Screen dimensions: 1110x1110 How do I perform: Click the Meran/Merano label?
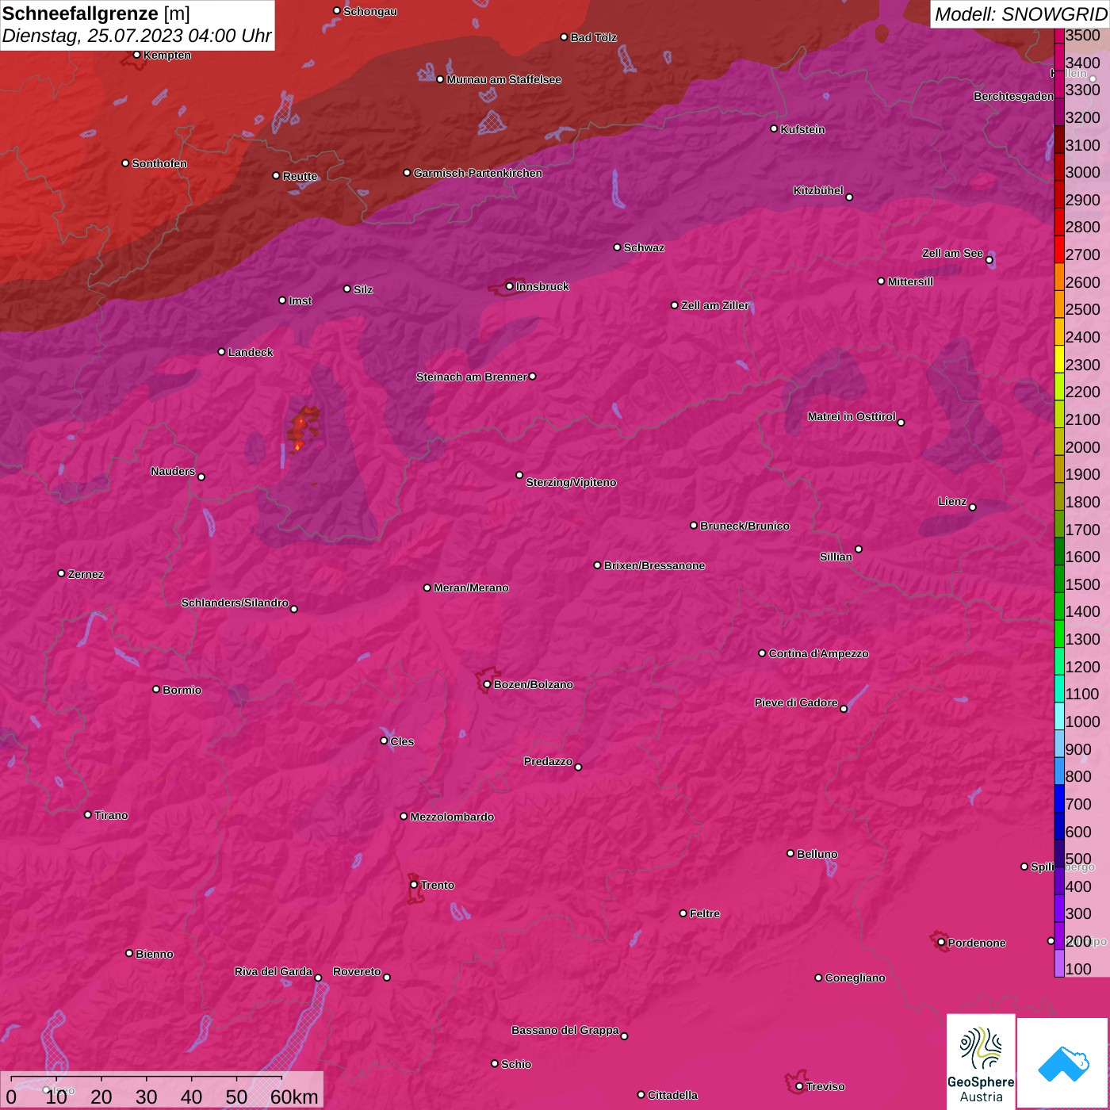(x=471, y=588)
